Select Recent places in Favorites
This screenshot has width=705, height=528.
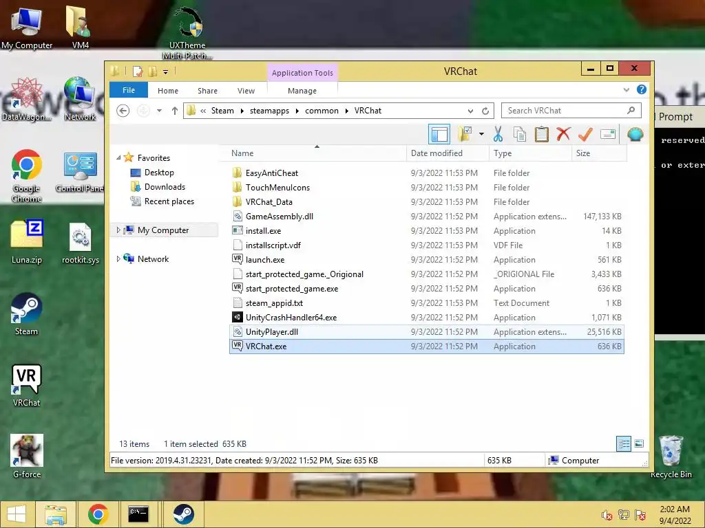(169, 201)
